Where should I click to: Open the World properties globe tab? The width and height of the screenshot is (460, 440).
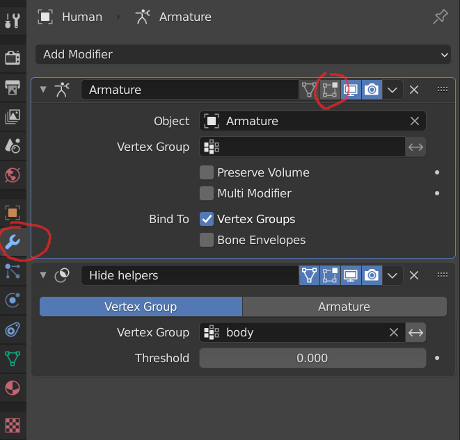click(13, 175)
